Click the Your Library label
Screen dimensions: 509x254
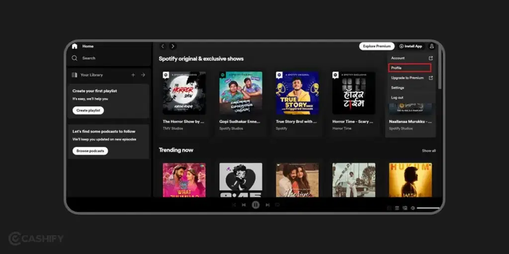91,75
